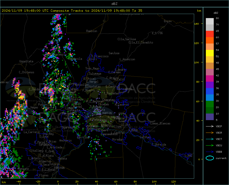Click the Anchoris map label
This screenshot has width=229, height=185.
65,140
